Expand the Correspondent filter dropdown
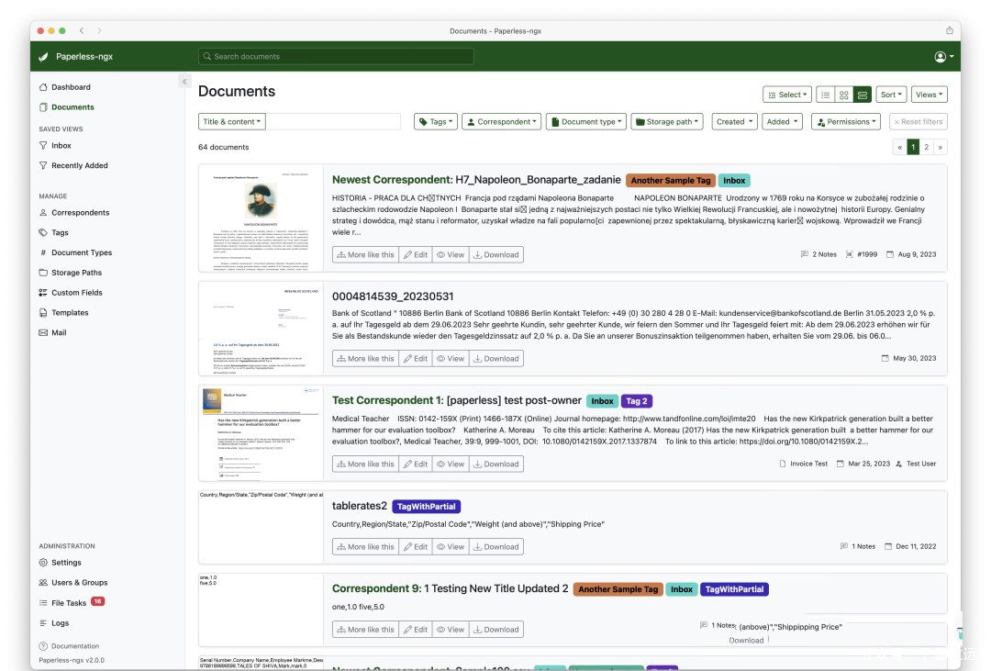This screenshot has height=671, width=991. [x=502, y=121]
